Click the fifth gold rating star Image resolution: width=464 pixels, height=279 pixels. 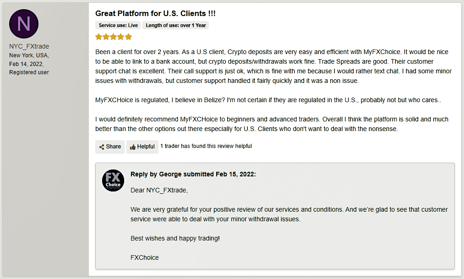coord(128,37)
